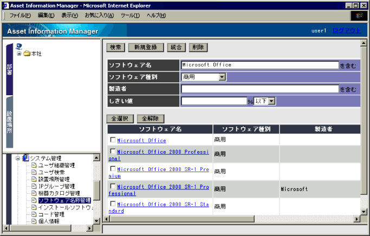This screenshot has height=236, width=370.
Task: Click the page icon beside ソフトウェア名称管理
Action: tap(34, 200)
